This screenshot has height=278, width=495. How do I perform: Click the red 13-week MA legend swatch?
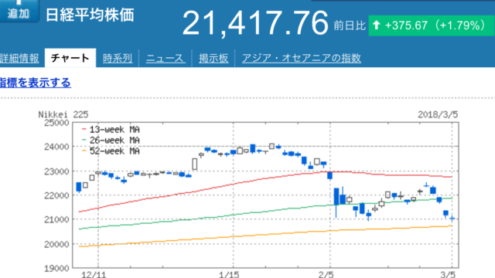84,129
